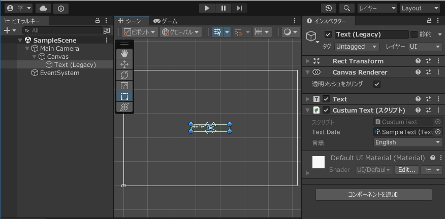The height and width of the screenshot is (219, 445).
Task: Select the Scale tool
Action: [x=124, y=86]
